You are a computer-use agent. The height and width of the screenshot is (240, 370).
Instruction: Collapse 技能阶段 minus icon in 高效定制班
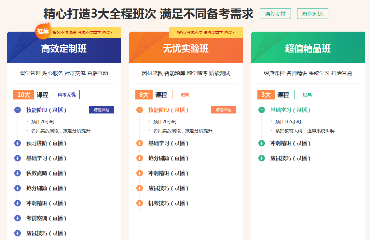(x=18, y=110)
